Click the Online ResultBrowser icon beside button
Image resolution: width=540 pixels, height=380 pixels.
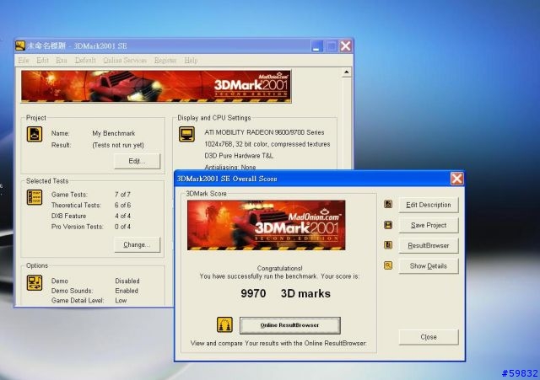[x=224, y=325]
